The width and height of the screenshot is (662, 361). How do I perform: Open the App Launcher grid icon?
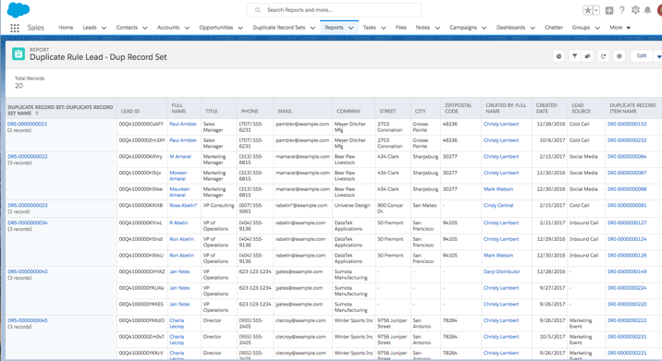[x=15, y=28]
